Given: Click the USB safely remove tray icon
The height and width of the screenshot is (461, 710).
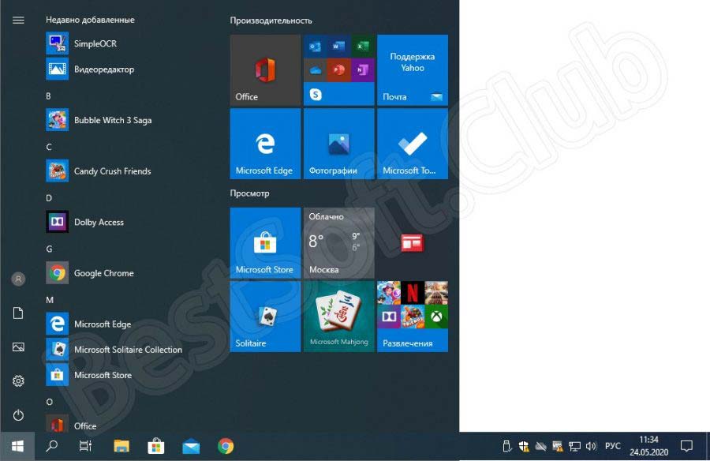Looking at the screenshot, I should click(x=506, y=447).
